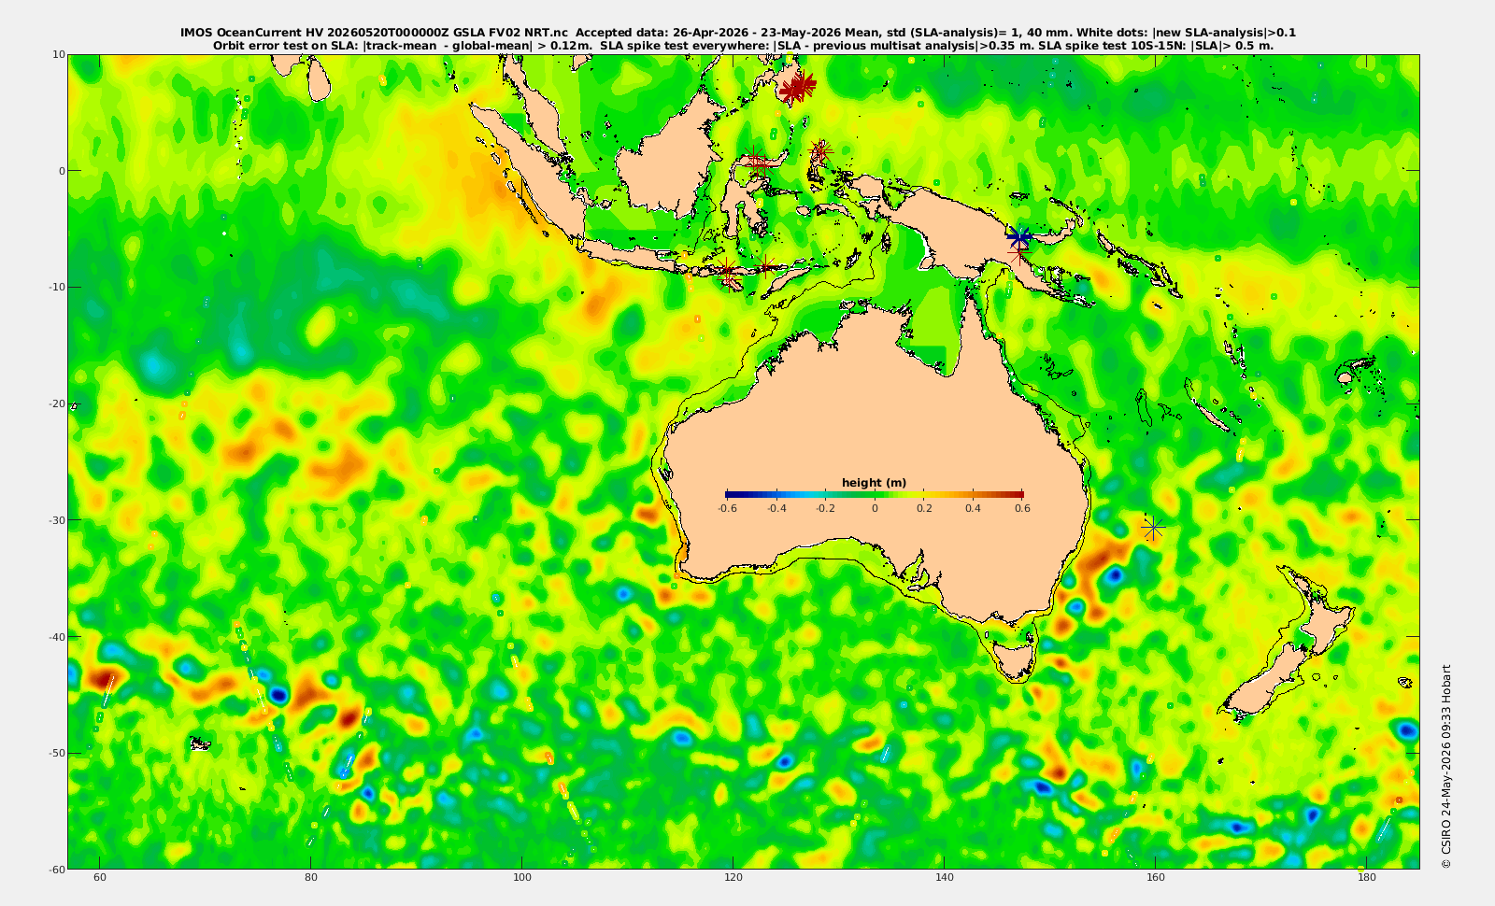The height and width of the screenshot is (906, 1495).
Task: Click the red asterisk marker near Timor
Action: (x=766, y=267)
